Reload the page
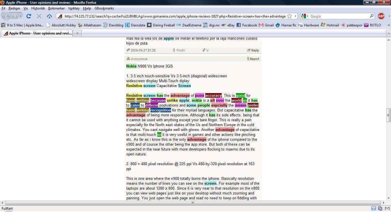Viewport: 391px width, 212px height. [29, 16]
